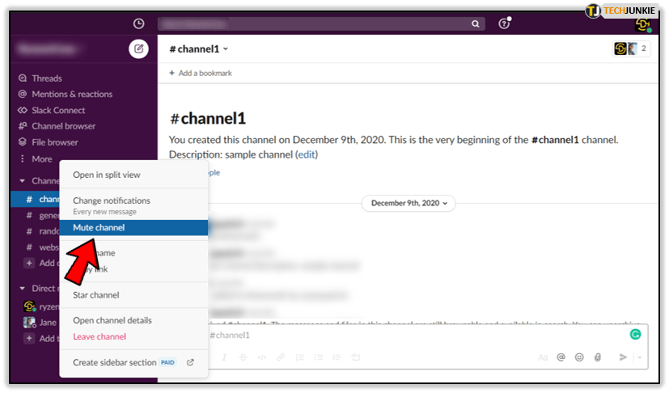Click the emoji smiley icon in composer

click(579, 357)
